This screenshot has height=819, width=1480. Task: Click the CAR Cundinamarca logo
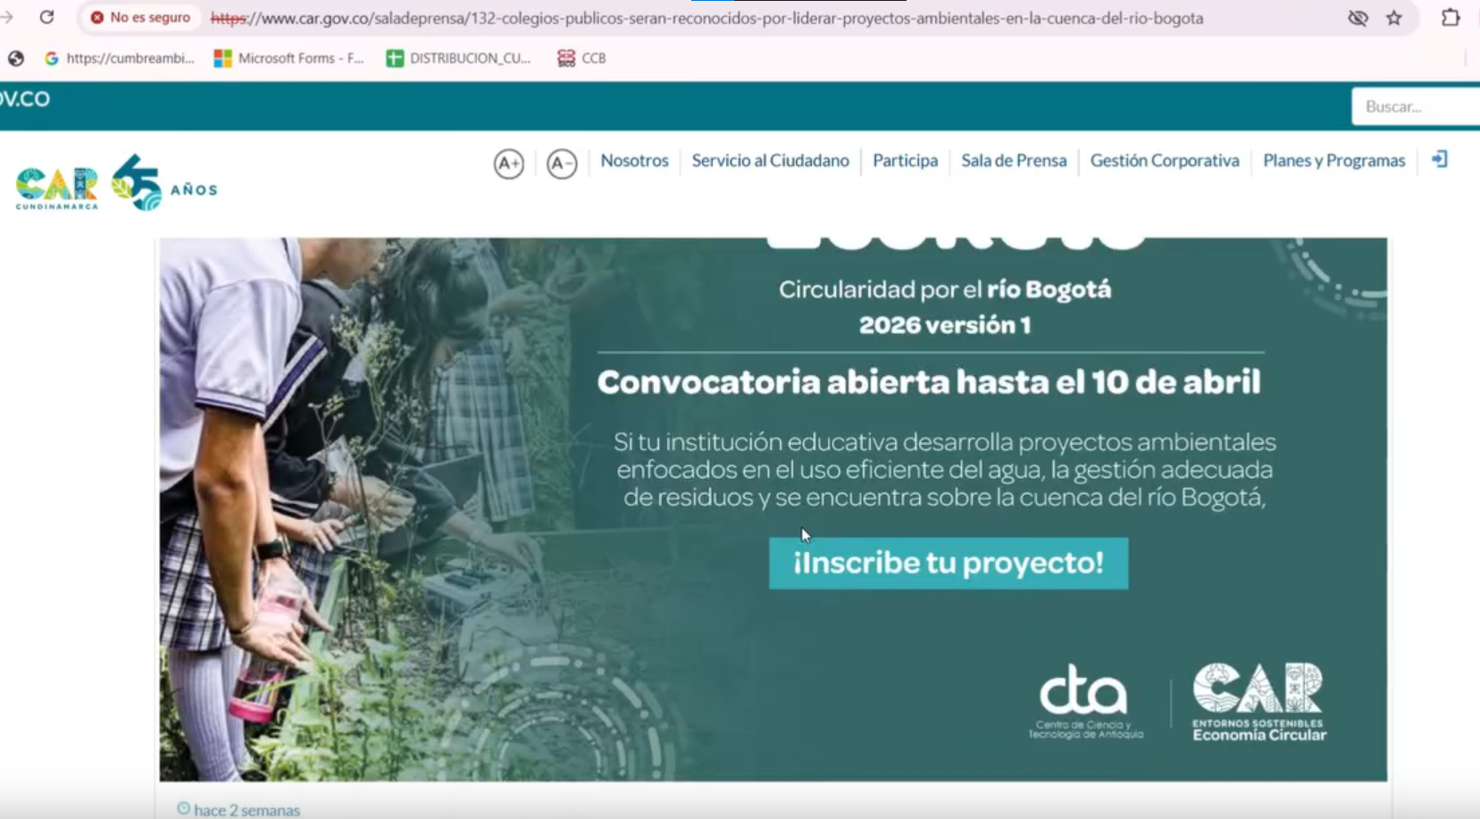[55, 185]
